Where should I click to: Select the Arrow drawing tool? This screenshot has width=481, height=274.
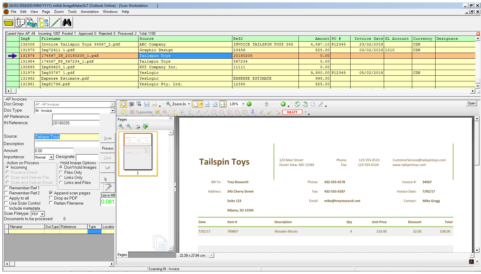(x=198, y=112)
